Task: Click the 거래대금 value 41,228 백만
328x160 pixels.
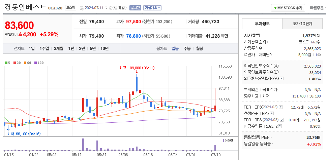Action: point(217,36)
